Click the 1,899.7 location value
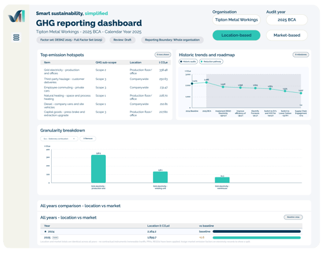The width and height of the screenshot is (323, 267). (152, 237)
